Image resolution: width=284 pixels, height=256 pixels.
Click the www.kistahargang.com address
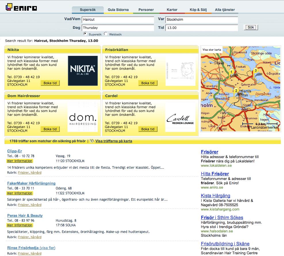220,209
